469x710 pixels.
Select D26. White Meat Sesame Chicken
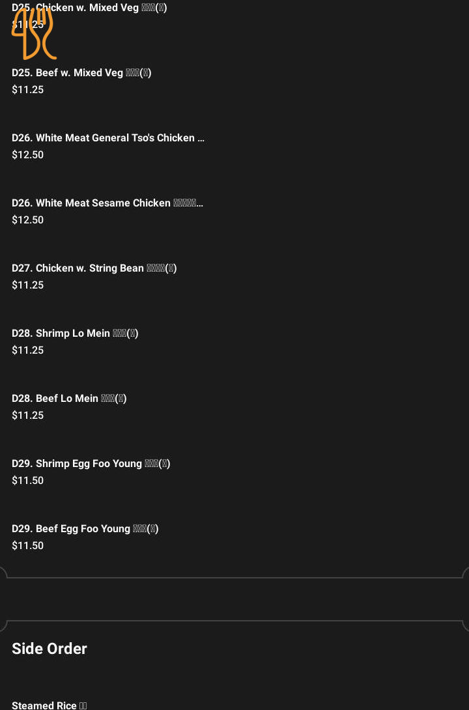pyautogui.click(x=107, y=203)
